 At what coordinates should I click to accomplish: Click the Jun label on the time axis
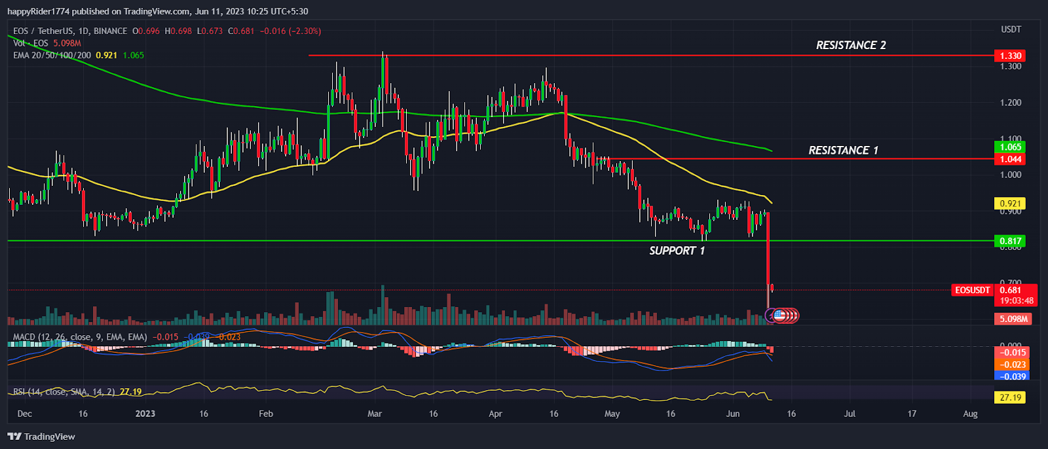pos(732,414)
